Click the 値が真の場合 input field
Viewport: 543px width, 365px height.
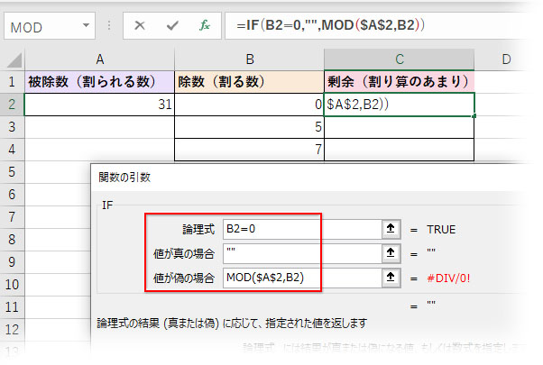point(302,253)
